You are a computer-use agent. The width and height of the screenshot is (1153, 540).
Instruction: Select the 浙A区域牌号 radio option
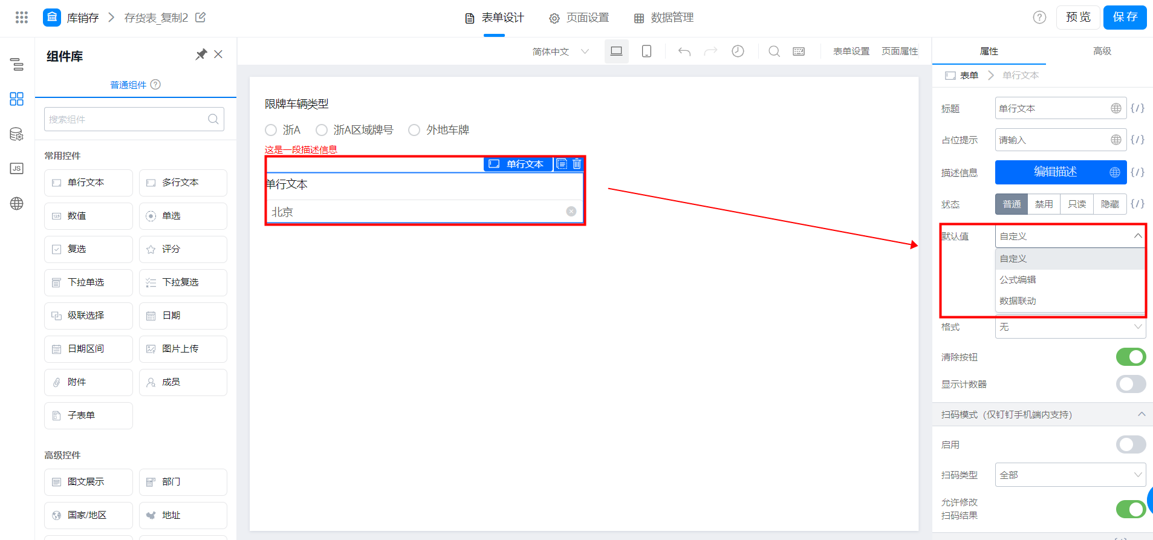click(x=322, y=130)
